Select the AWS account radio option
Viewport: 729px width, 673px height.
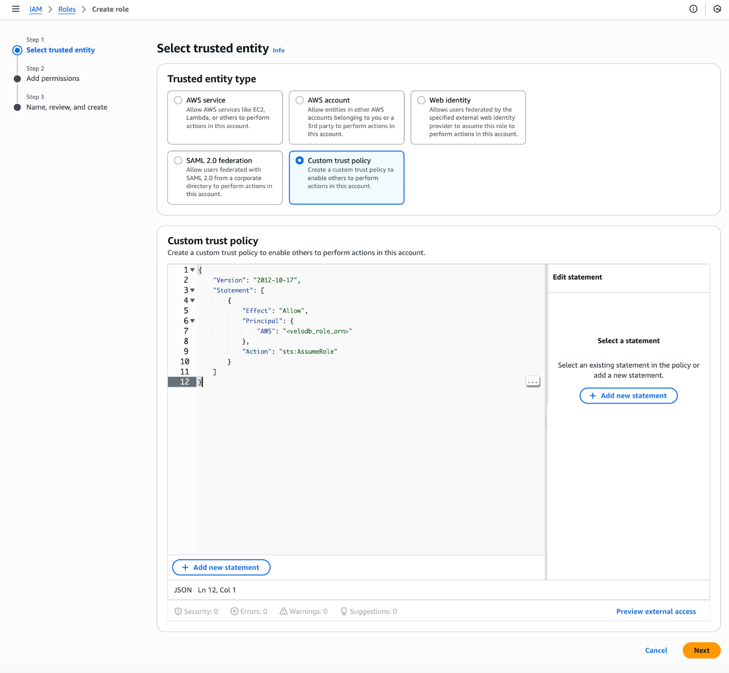pyautogui.click(x=299, y=100)
